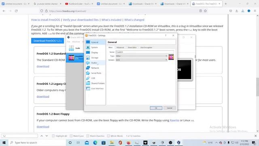The image size is (259, 146).
Task: Close the find bar
Action: pos(255,136)
